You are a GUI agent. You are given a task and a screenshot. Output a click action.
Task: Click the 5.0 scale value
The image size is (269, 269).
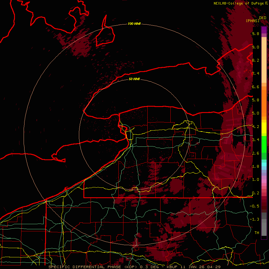(256, 113)
